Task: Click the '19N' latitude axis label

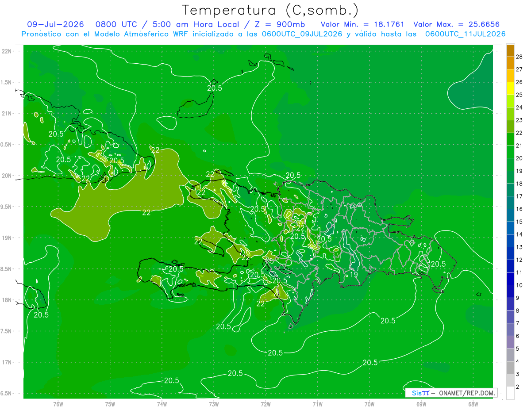Action: (x=7, y=238)
